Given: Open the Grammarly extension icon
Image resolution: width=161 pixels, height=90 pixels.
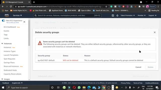Looking at the screenshot, I should [x=111, y=6].
